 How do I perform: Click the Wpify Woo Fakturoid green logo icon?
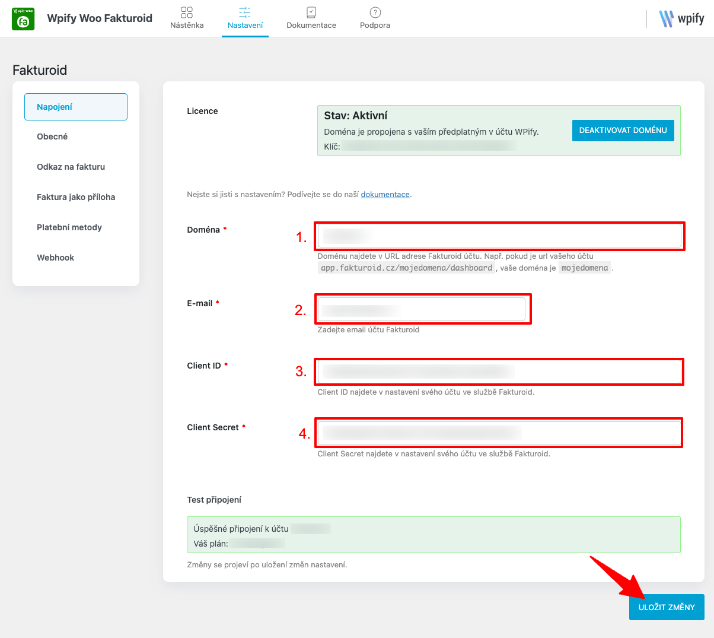click(x=23, y=19)
